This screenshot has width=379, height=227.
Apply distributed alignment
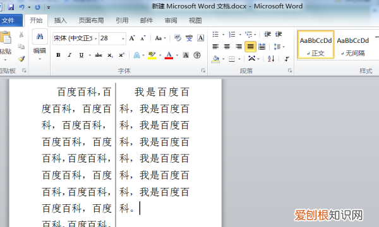click(x=262, y=46)
